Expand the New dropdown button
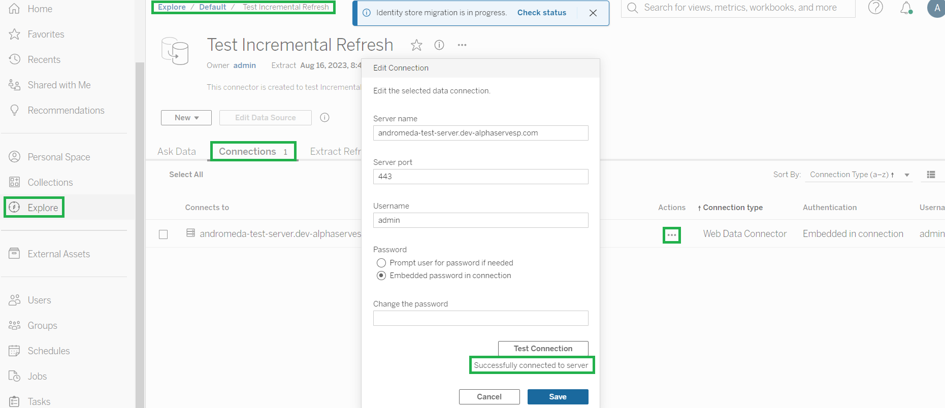The height and width of the screenshot is (408, 945). pos(186,118)
